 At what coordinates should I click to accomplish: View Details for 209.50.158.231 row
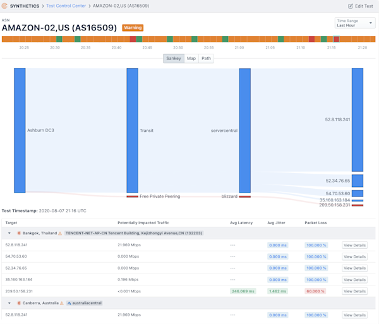[354, 291]
